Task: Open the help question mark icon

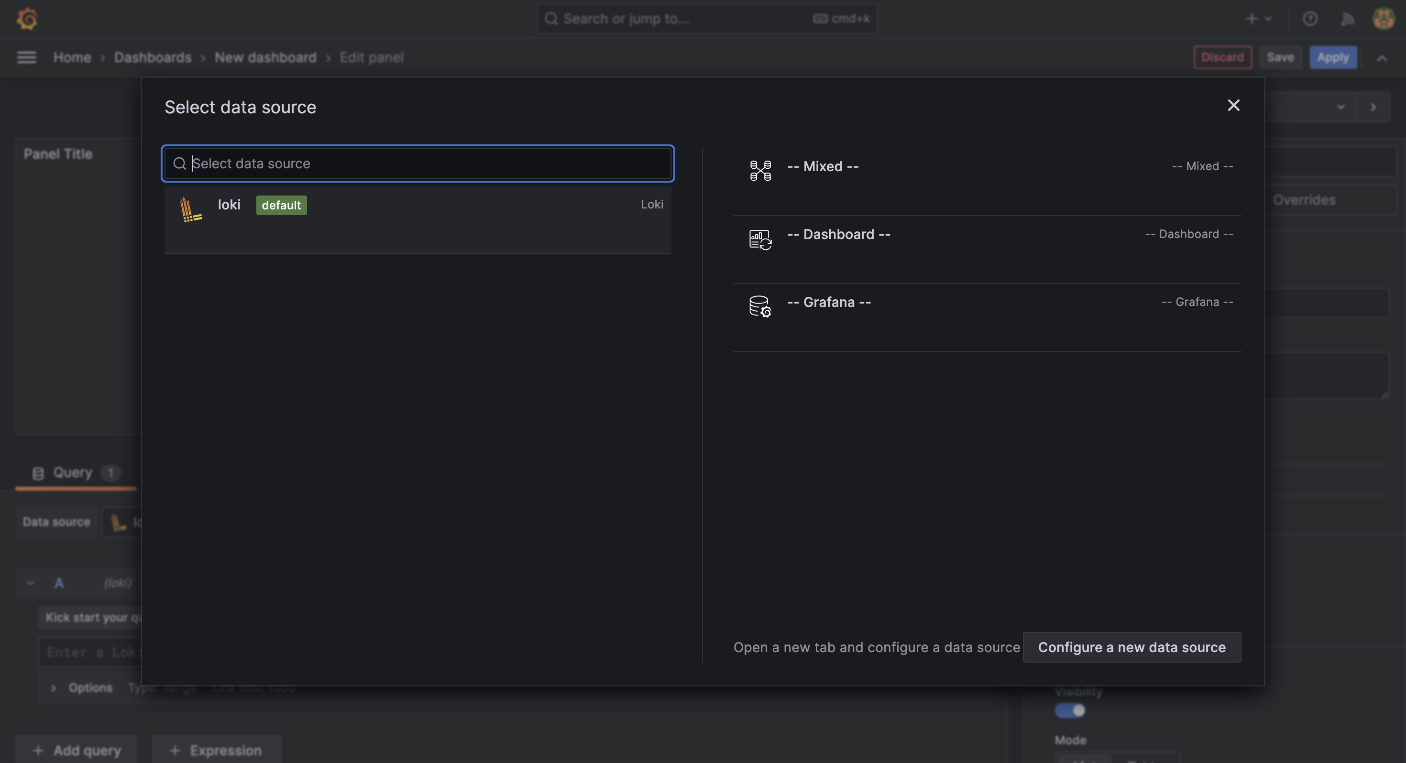Action: point(1310,19)
